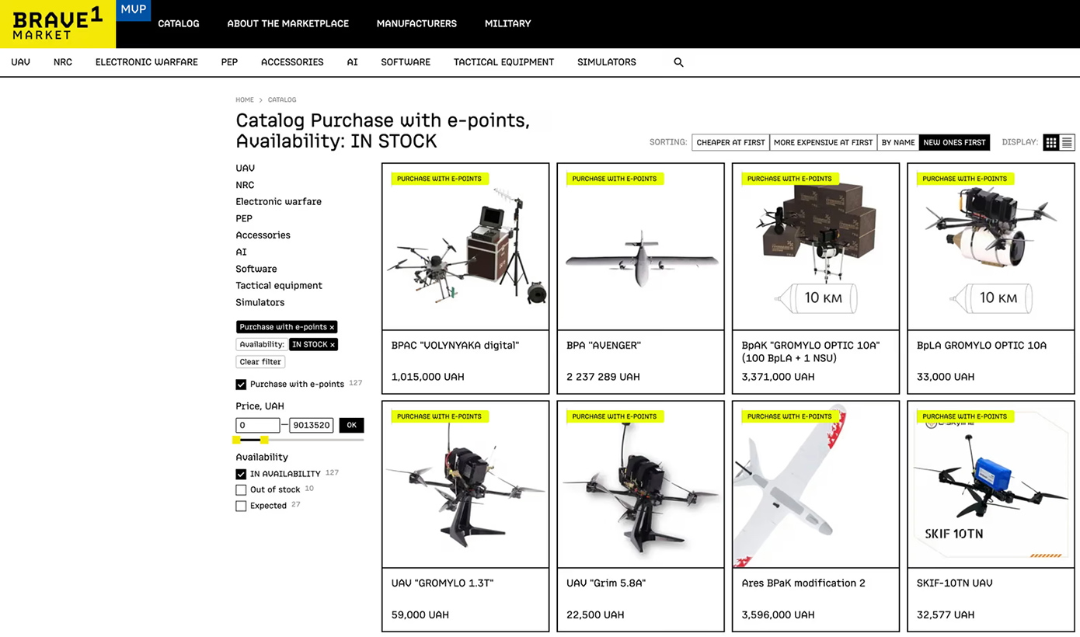The height and width of the screenshot is (637, 1080).
Task: Remove the 'IN STOCK' filter tag
Action: 333,345
